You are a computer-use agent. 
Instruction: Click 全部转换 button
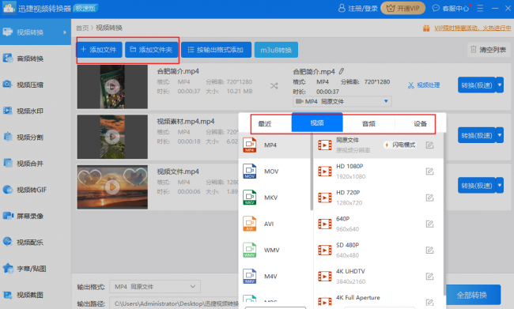472,295
